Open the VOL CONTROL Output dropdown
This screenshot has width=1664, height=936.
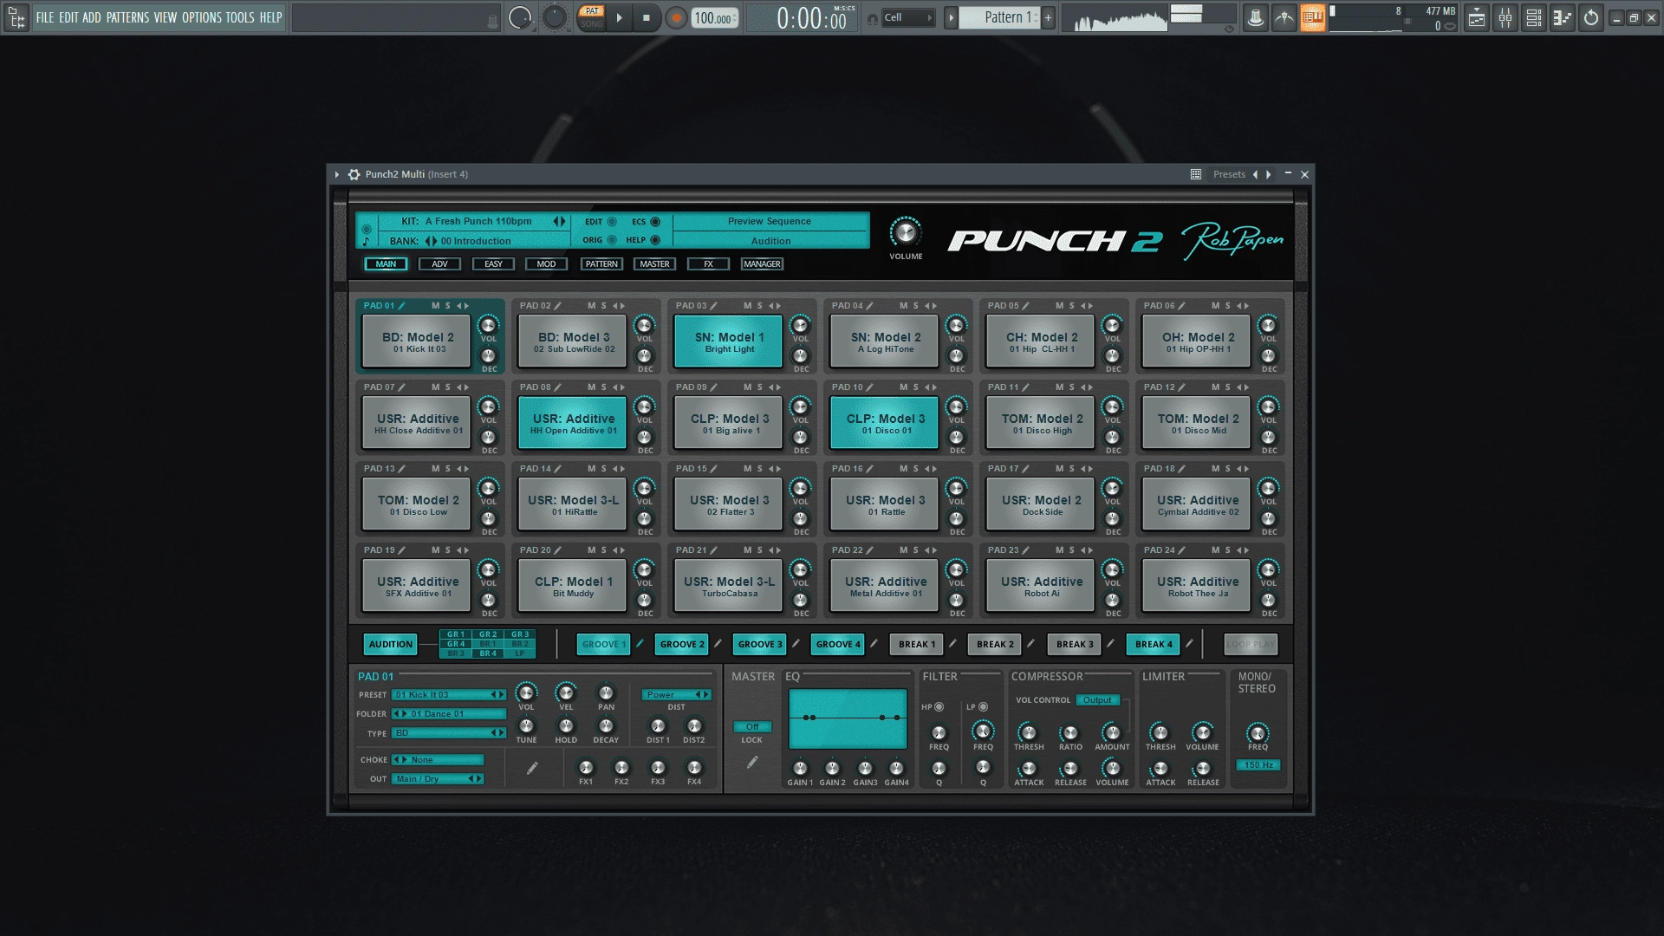click(1098, 700)
